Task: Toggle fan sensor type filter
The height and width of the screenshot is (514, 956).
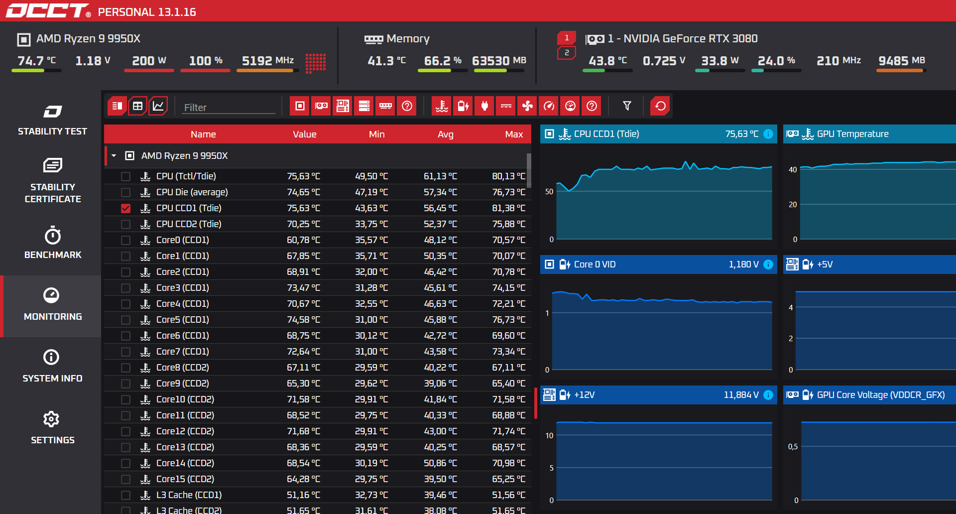Action: coord(527,106)
